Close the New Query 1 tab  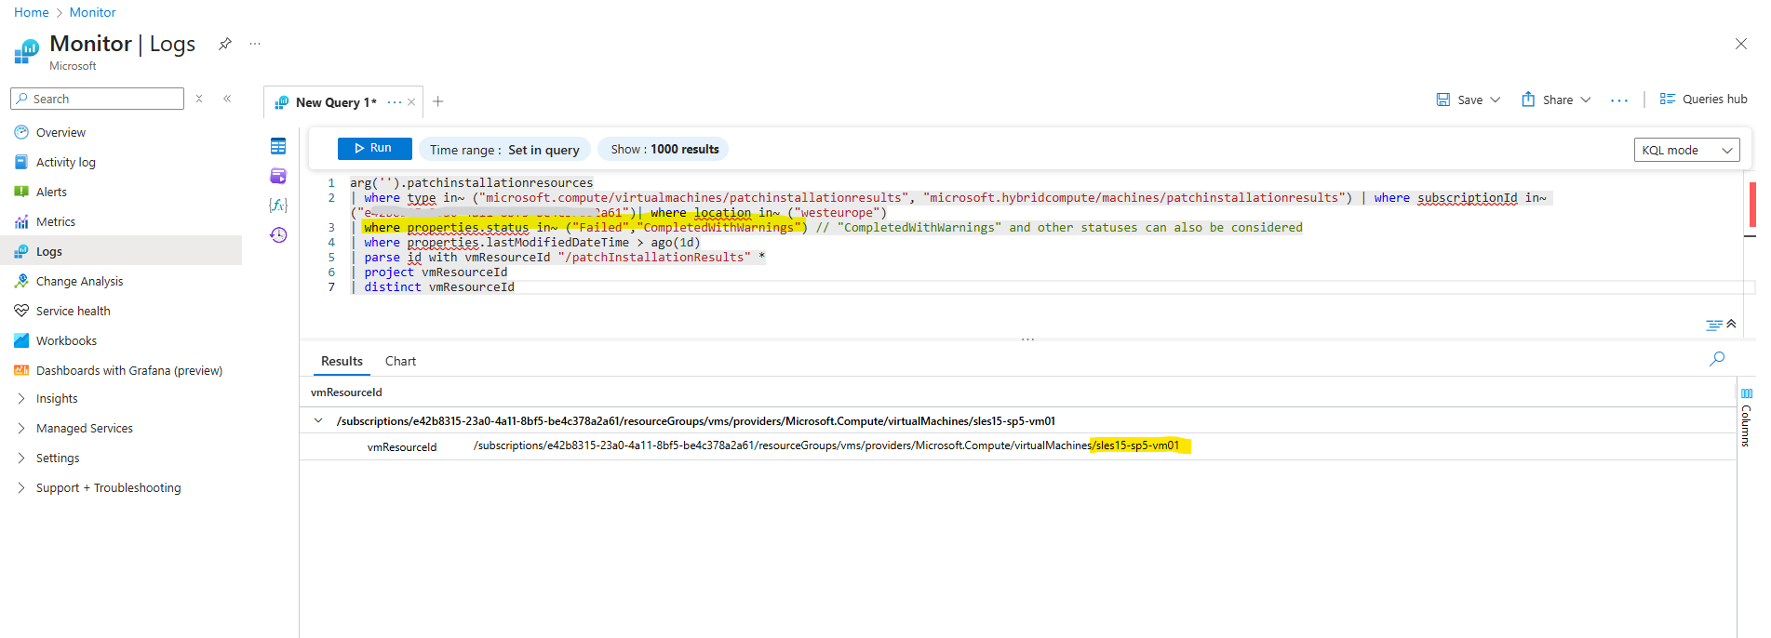click(411, 102)
